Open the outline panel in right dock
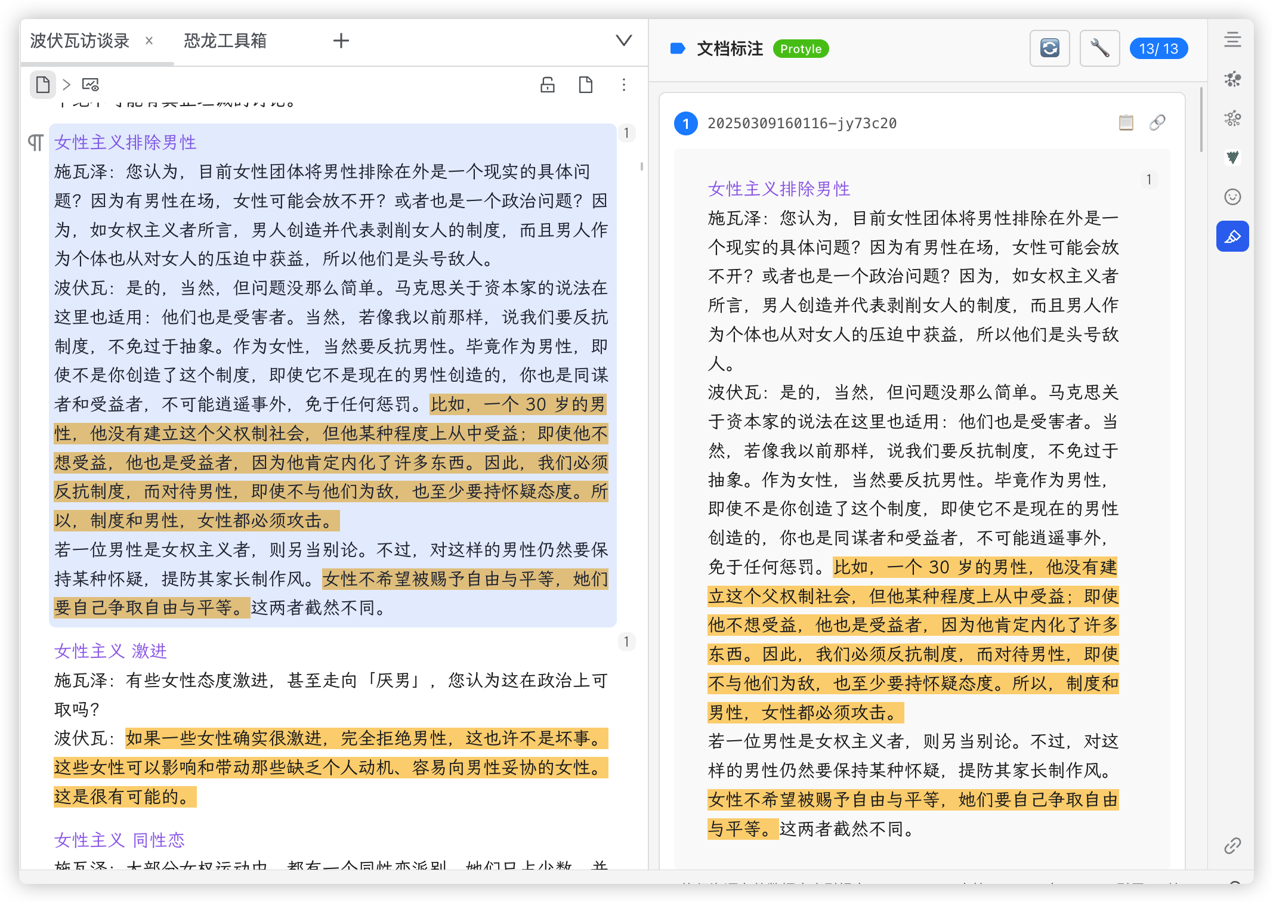1273x903 pixels. [1232, 40]
